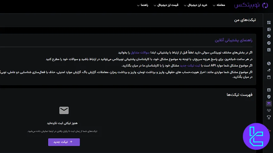Open the calendar icon in sidebar
Image resolution: width=273 pixels, height=153 pixels.
click(x=269, y=77)
